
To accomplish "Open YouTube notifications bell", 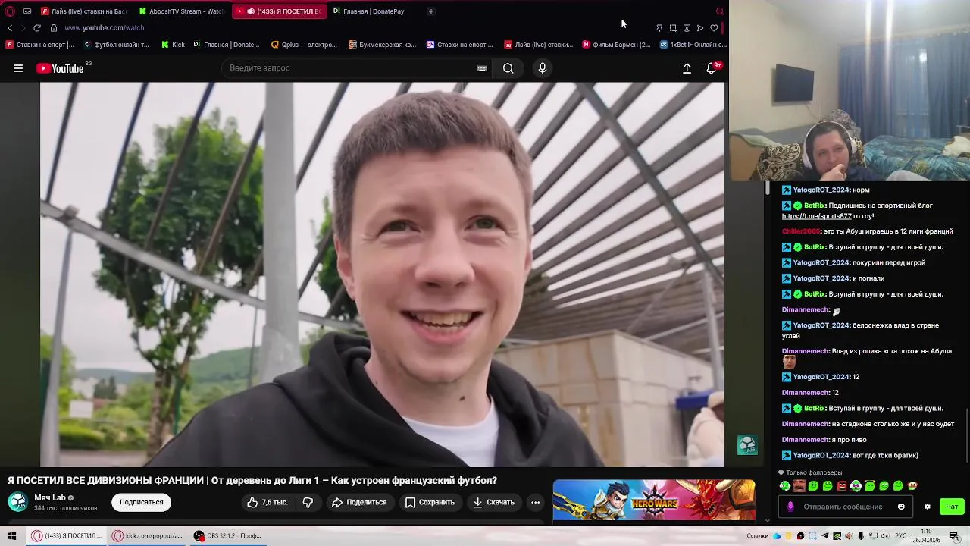I will [711, 68].
